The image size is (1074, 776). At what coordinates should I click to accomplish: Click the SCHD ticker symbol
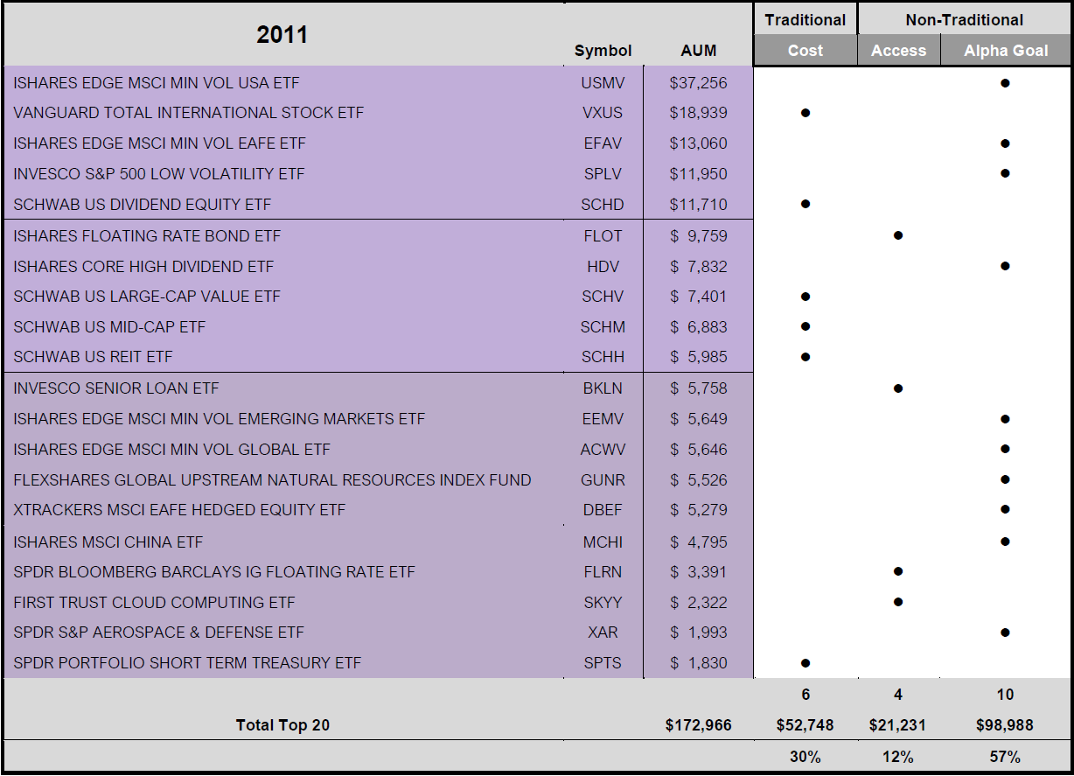click(x=603, y=205)
